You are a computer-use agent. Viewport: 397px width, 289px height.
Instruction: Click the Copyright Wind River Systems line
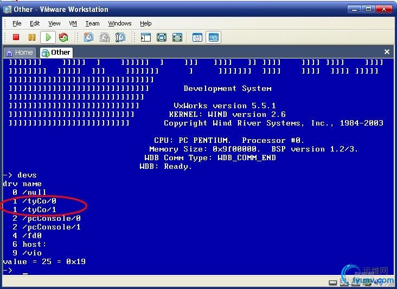click(273, 123)
